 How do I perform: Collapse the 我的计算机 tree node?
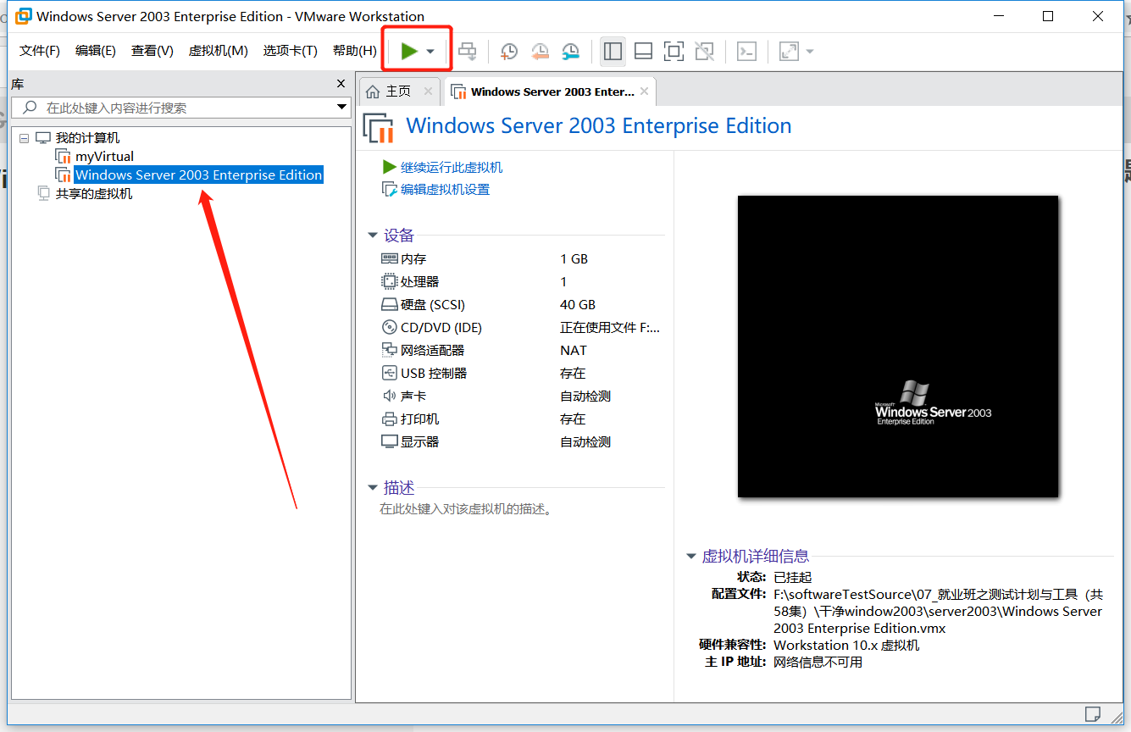pos(25,138)
